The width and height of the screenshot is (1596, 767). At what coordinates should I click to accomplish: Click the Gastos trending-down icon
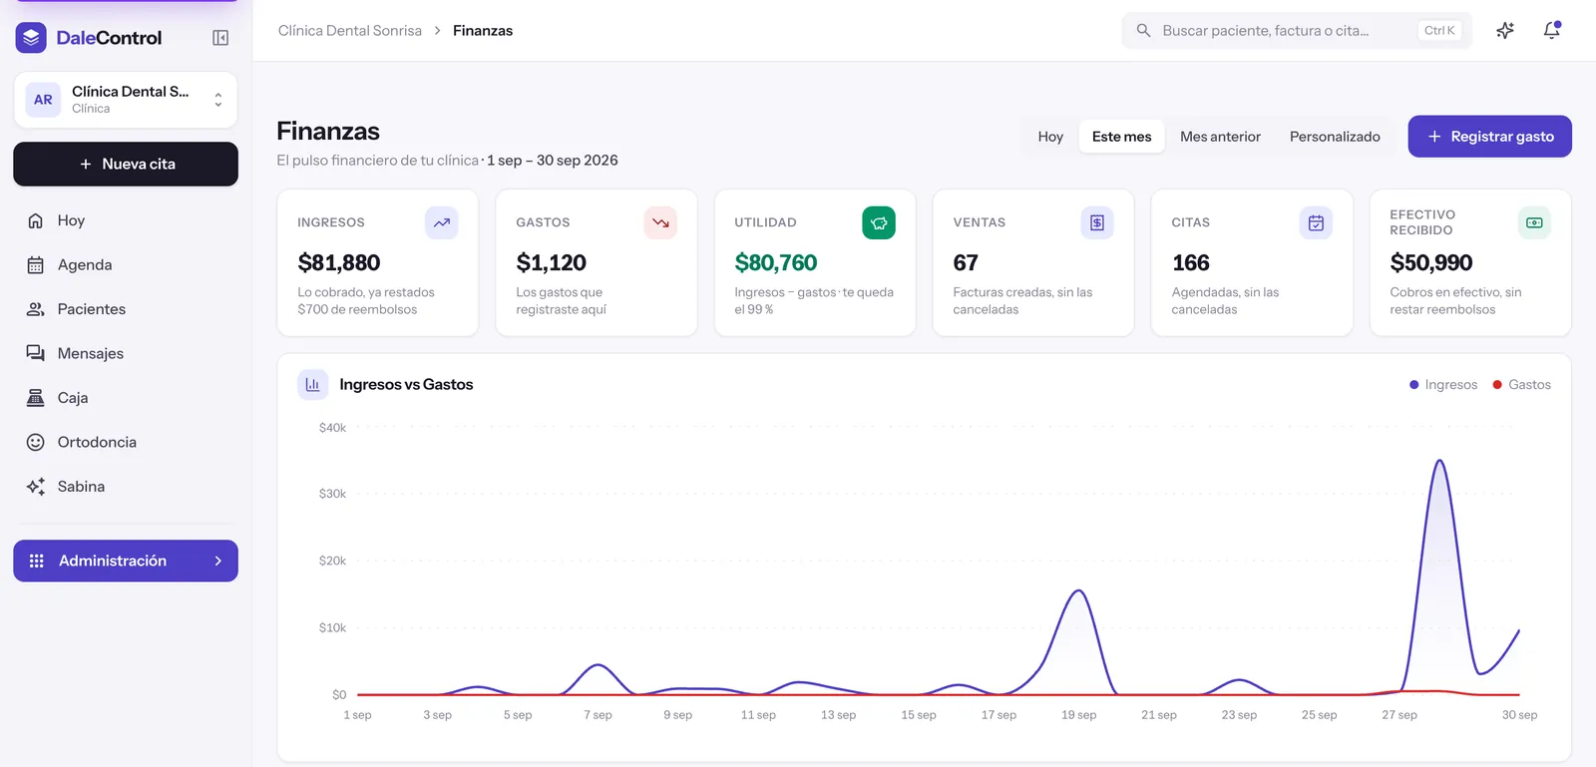[x=660, y=222]
